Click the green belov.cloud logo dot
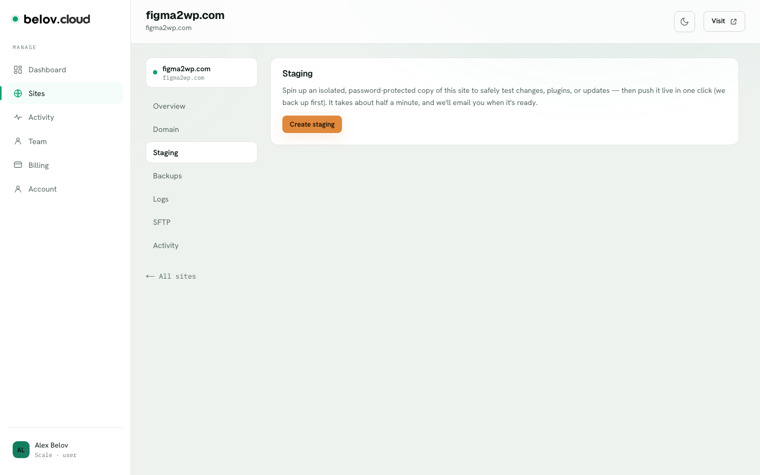The image size is (760, 475). point(15,19)
